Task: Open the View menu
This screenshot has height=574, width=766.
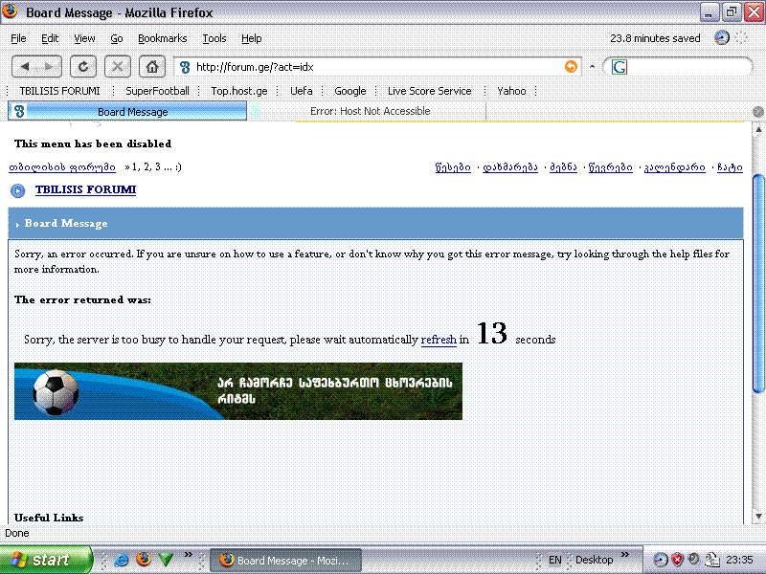Action: pos(84,38)
